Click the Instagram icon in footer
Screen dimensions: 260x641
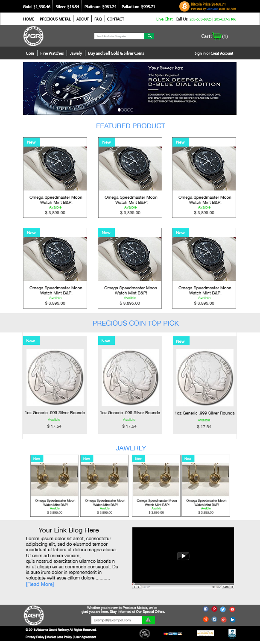(214, 619)
